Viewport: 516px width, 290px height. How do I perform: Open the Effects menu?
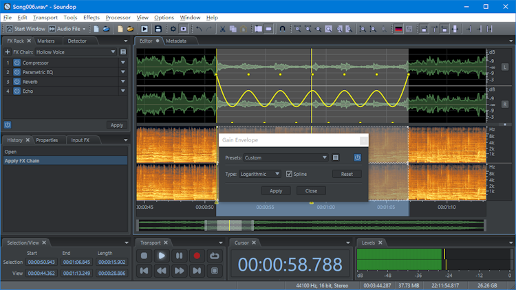pos(91,17)
